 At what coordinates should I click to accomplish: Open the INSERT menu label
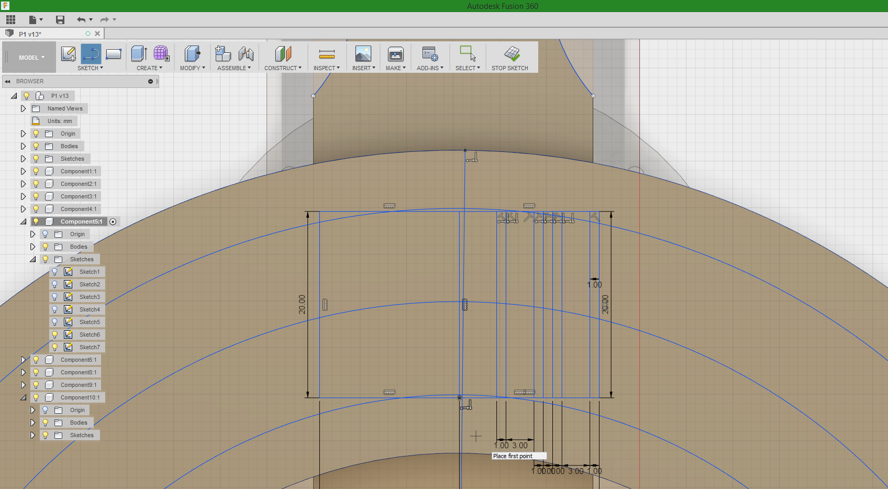363,68
